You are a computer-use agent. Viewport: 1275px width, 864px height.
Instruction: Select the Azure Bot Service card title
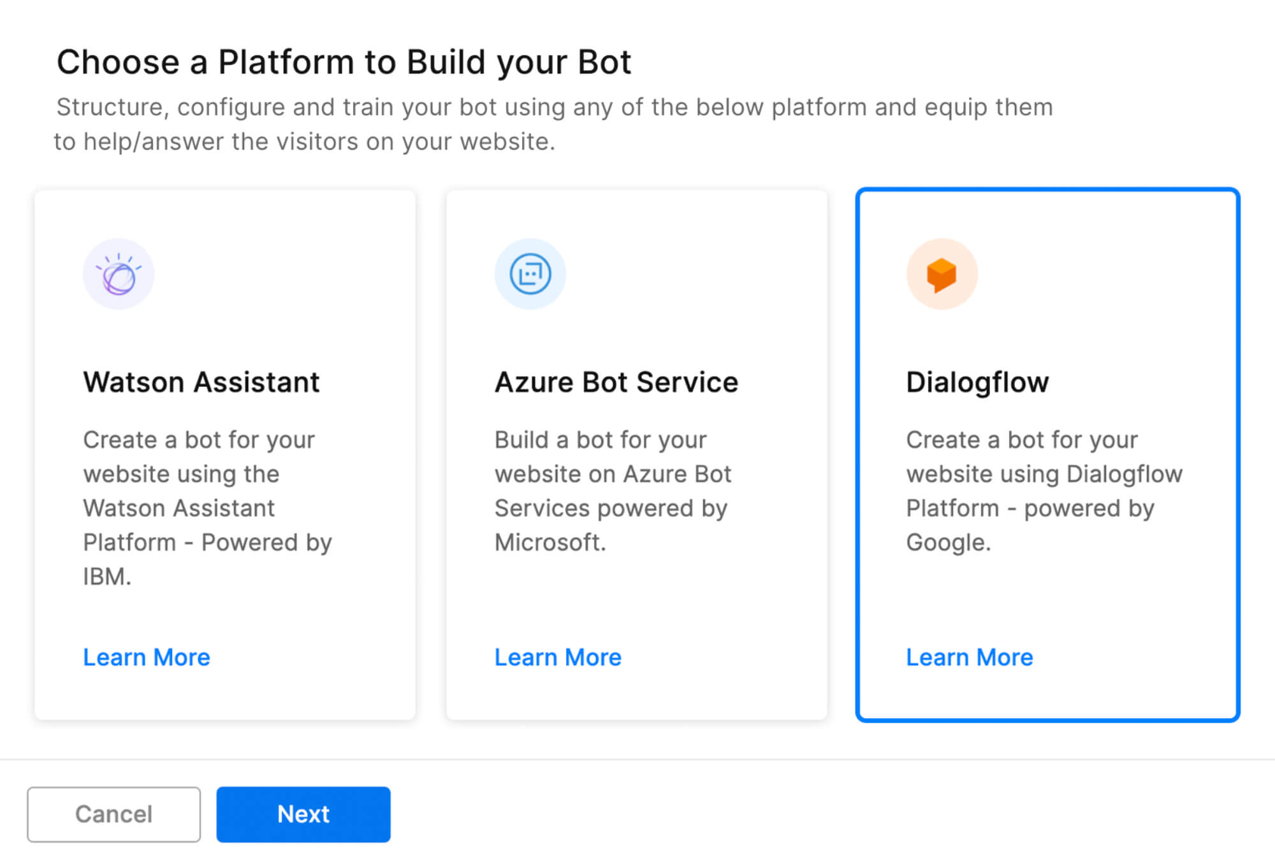tap(616, 382)
